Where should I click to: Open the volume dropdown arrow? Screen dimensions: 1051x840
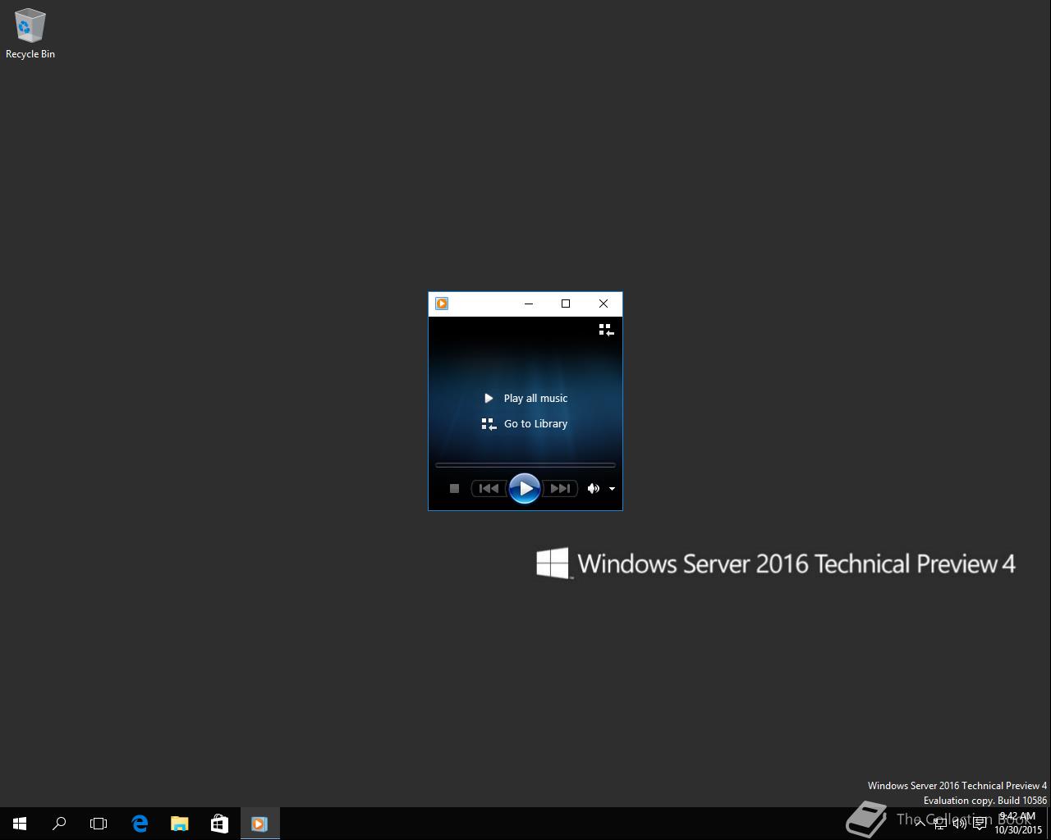tap(612, 489)
